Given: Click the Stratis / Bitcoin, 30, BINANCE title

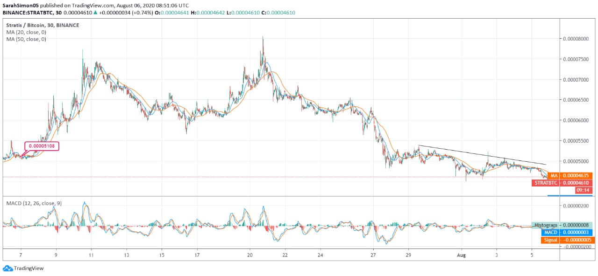Looking at the screenshot, I should click(x=43, y=25).
